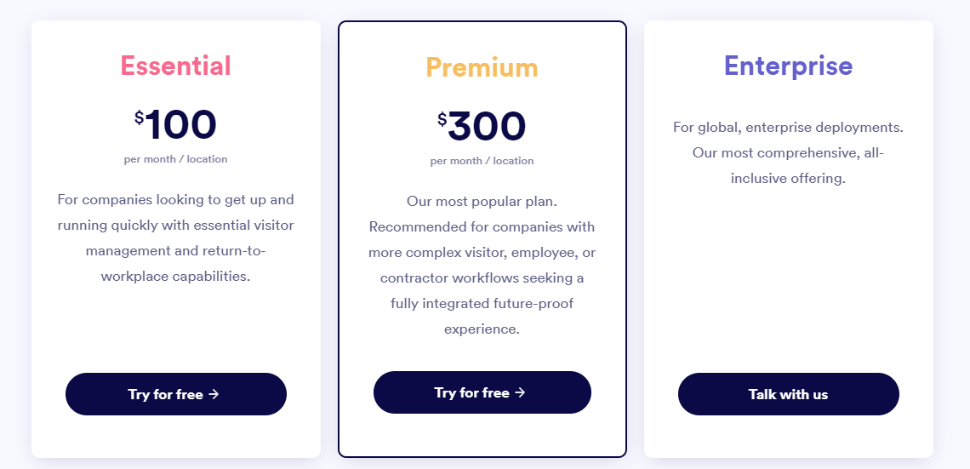Start the Premium plan free trial

[x=482, y=392]
